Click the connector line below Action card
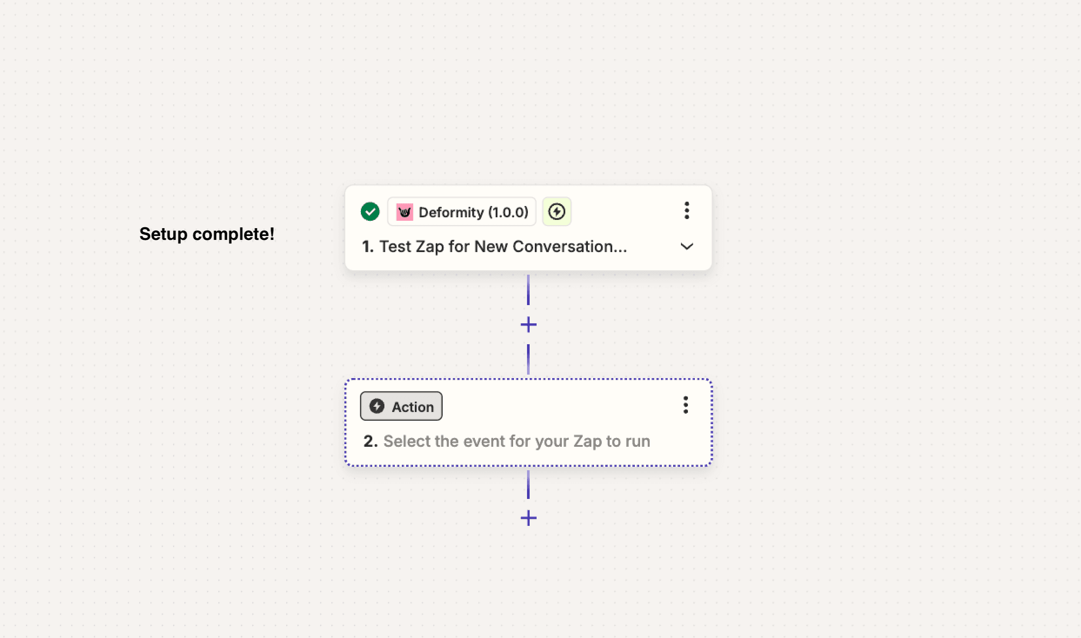The image size is (1081, 638). tap(528, 485)
